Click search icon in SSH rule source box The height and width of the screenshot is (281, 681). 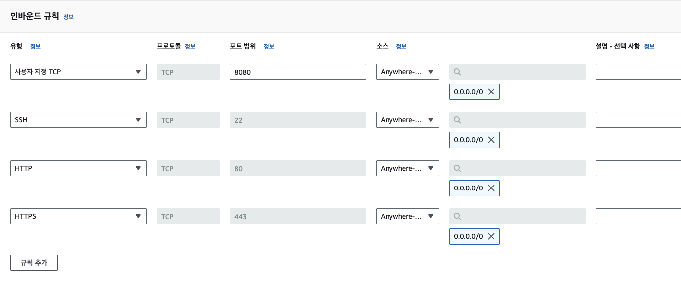pyautogui.click(x=458, y=120)
